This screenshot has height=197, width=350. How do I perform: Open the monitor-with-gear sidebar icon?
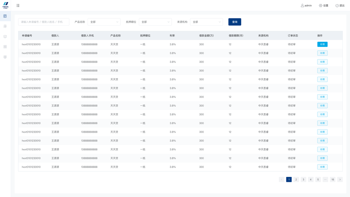point(5,57)
